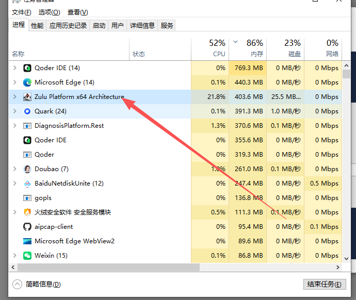This screenshot has height=300, width=356.
Task: Click the horizontal scrollbar right arrow
Action: click(x=338, y=268)
